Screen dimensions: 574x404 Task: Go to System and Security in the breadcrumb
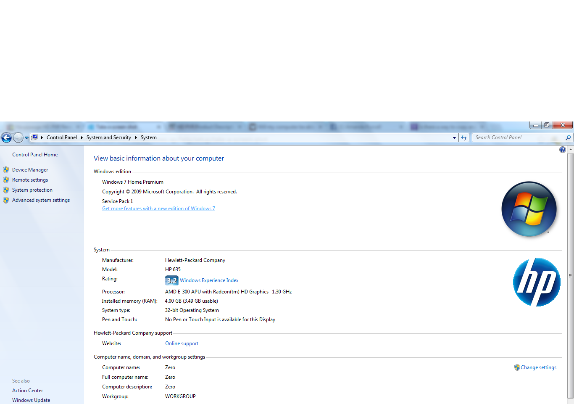pos(109,137)
